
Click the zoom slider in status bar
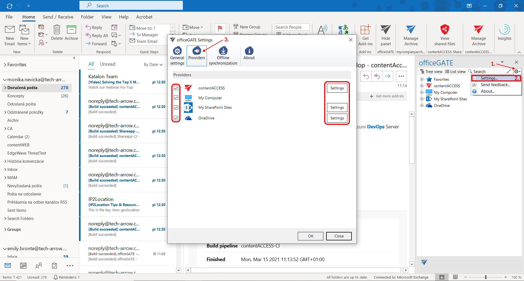point(486,277)
